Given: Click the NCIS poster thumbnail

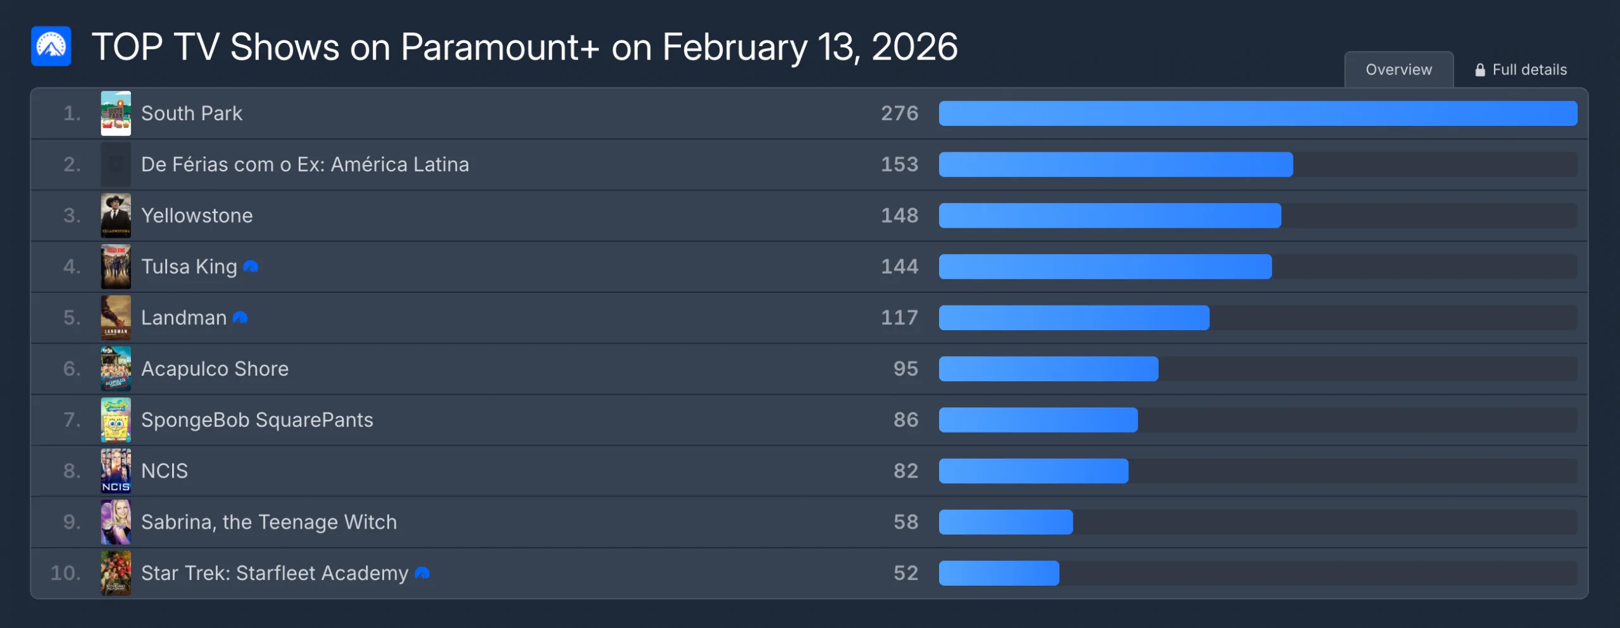Looking at the screenshot, I should click(x=116, y=471).
